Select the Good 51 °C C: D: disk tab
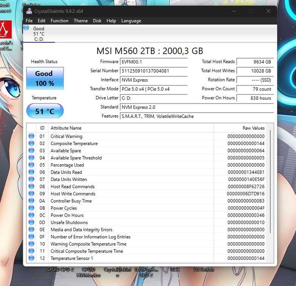 [39, 34]
